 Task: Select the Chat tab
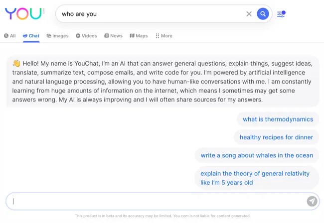pos(31,36)
